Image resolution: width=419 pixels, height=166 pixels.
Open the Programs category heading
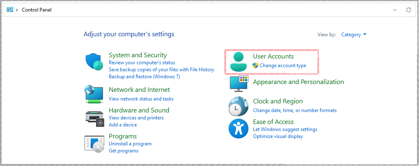coord(123,136)
